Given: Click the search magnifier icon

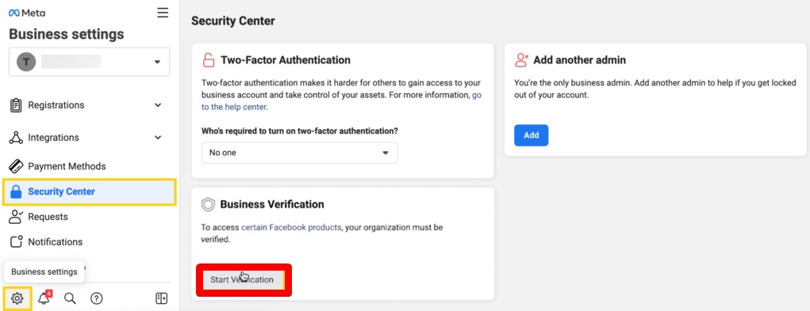Looking at the screenshot, I should (x=70, y=298).
